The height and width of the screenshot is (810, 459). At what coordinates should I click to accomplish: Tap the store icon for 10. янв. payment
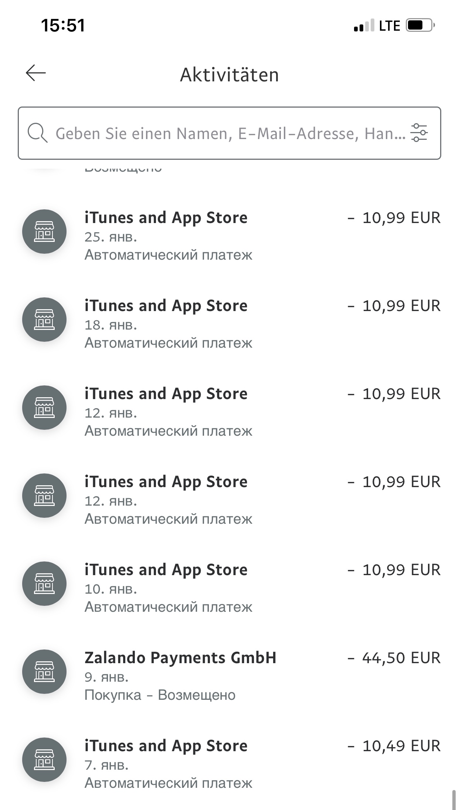coord(44,584)
